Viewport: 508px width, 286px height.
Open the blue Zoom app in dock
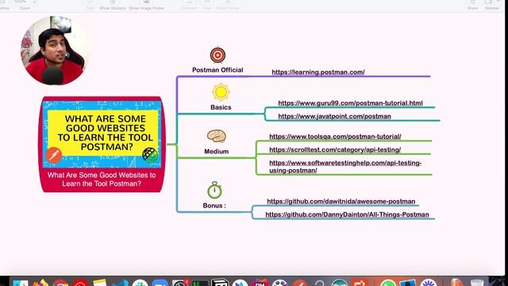click(160, 283)
